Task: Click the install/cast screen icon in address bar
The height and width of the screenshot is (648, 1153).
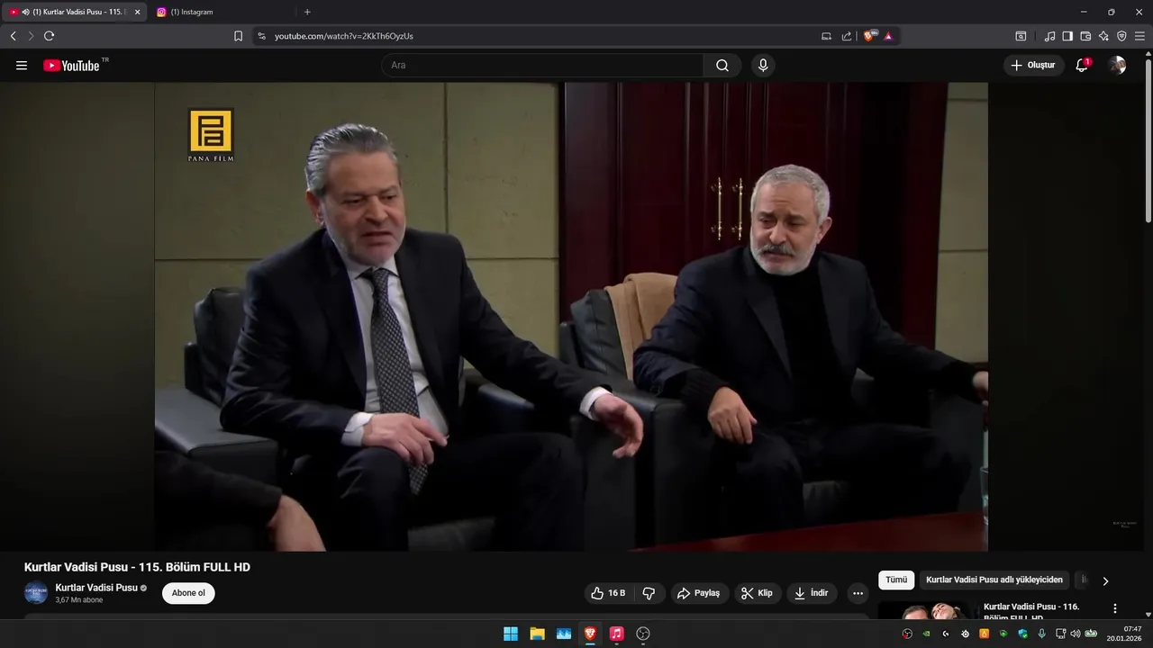Action: pyautogui.click(x=826, y=36)
